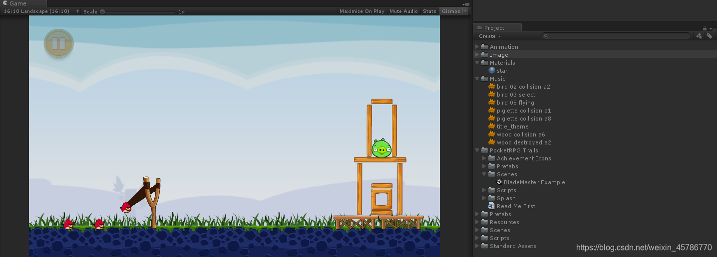Open the Search by Type filter icon
Image resolution: width=717 pixels, height=257 pixels.
click(x=699, y=36)
